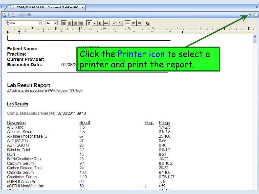Apply superscript formatting
Viewport: 259px width, 194px height.
tap(114, 23)
